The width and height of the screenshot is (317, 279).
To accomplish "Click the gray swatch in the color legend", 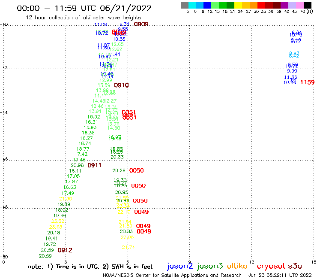I will coord(185,5).
